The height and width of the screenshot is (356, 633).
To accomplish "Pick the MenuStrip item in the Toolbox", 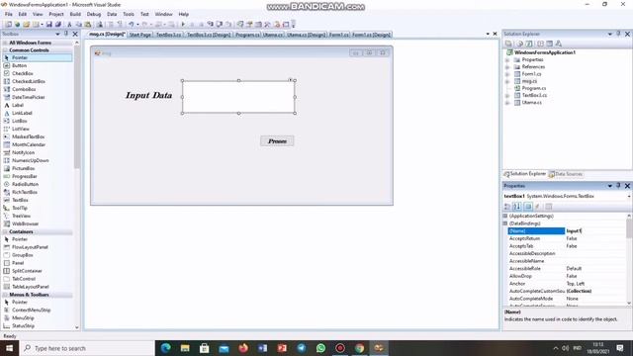I will coord(23,318).
